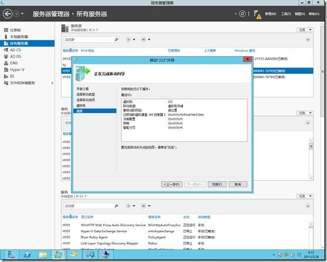Open the 工具(T) menu
This screenshot has height=262, width=327.
click(x=286, y=13)
